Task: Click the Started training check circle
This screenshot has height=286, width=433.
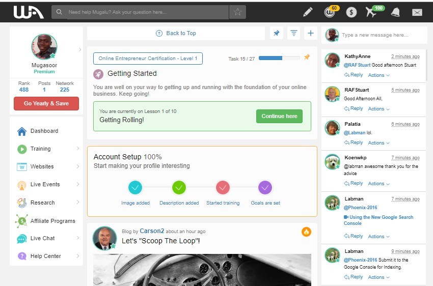Action: 223,188
